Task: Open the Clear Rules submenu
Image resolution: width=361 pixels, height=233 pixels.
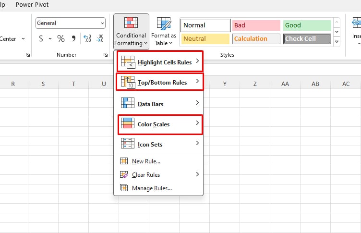Action: click(158, 175)
